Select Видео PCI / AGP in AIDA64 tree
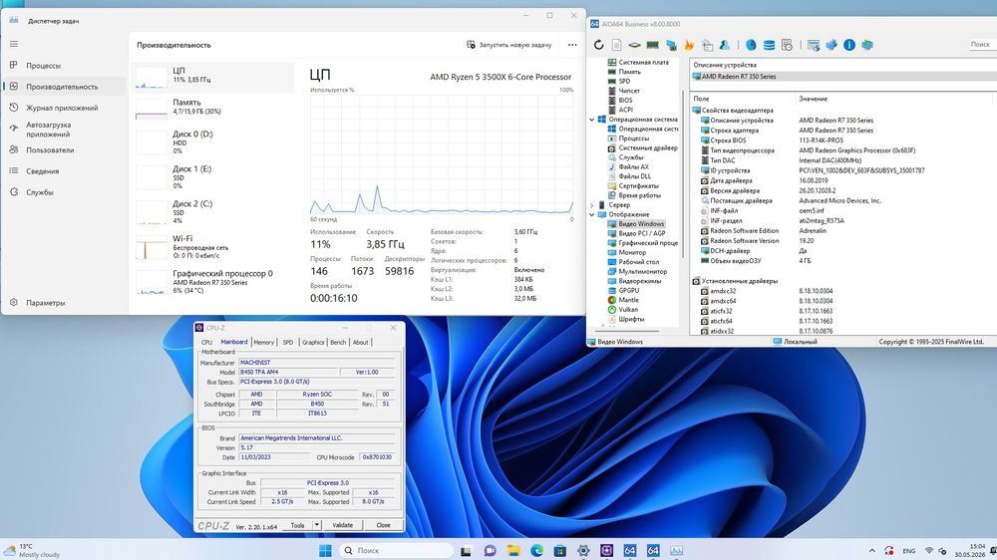Viewport: 997px width, 560px height. [636, 233]
